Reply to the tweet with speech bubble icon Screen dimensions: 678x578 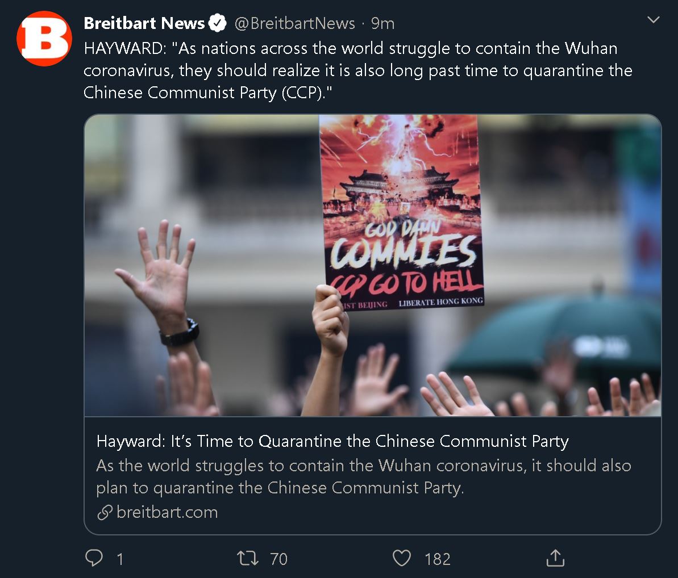[94, 558]
